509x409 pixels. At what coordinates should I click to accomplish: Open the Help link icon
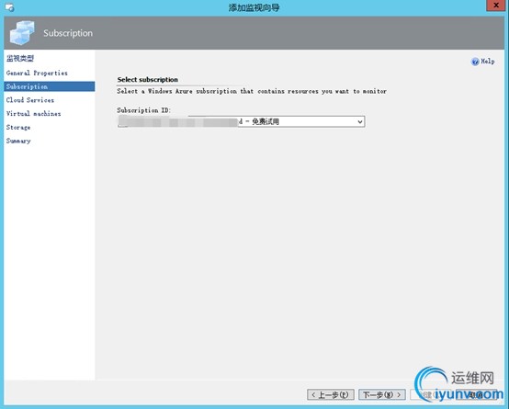point(475,62)
